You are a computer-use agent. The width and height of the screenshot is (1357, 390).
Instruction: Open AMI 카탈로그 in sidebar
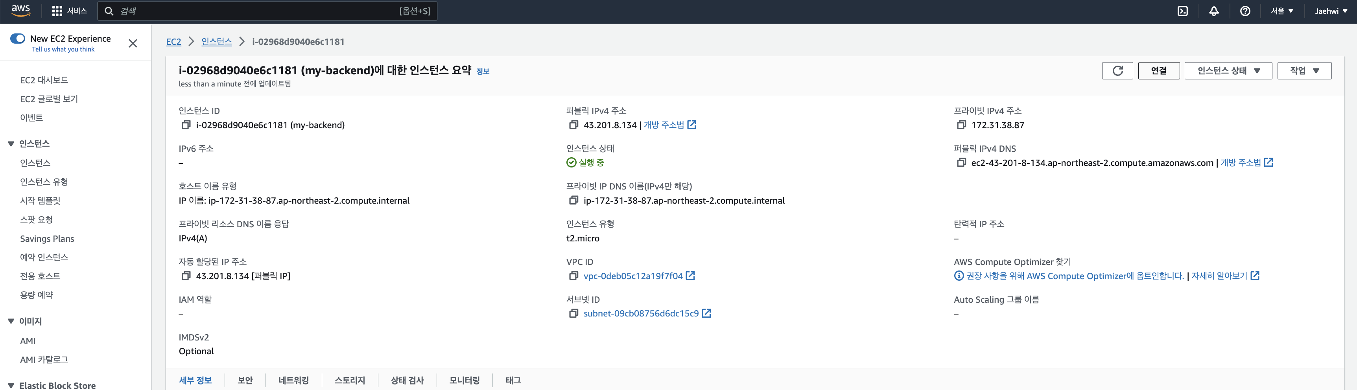tap(44, 359)
